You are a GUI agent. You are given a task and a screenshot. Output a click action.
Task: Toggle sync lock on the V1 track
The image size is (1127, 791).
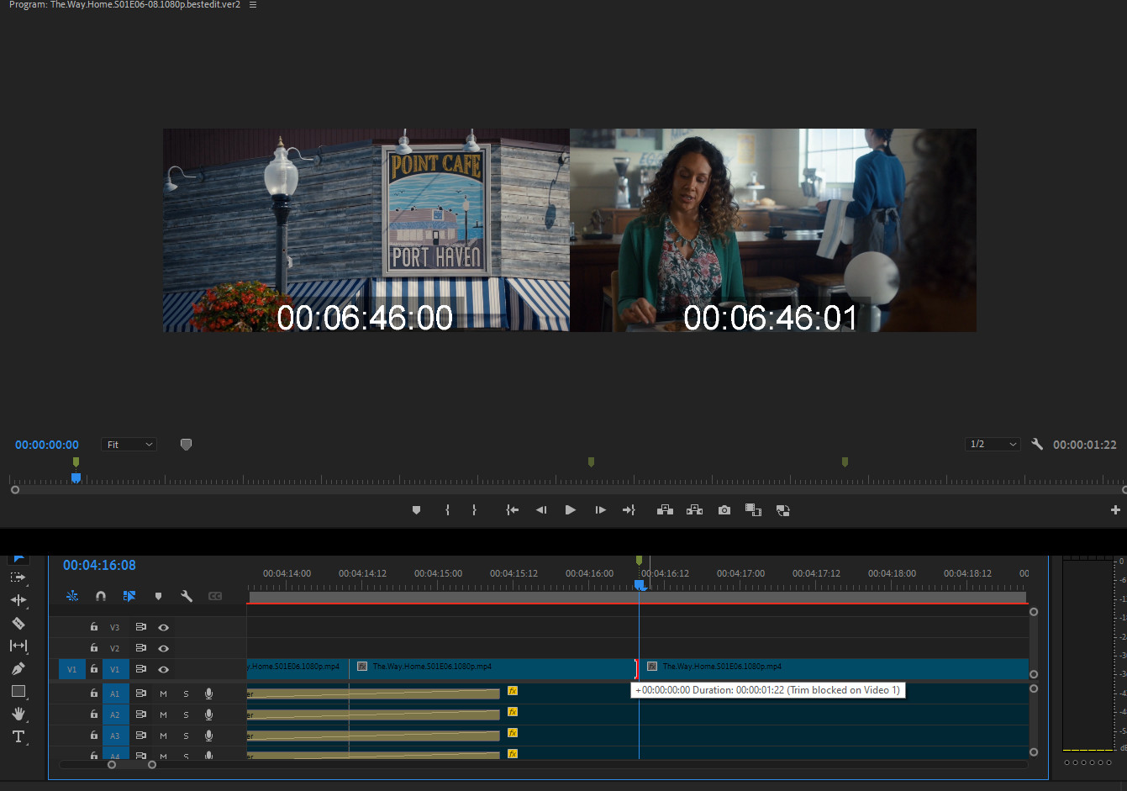tap(140, 669)
